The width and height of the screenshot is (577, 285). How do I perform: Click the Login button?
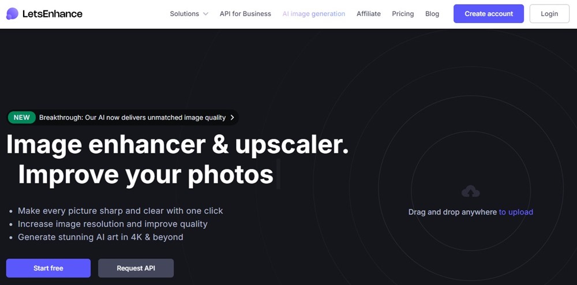click(x=549, y=14)
